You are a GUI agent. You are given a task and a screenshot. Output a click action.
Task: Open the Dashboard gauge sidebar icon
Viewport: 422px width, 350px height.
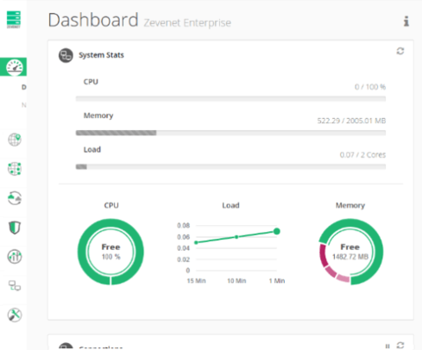[x=14, y=67]
